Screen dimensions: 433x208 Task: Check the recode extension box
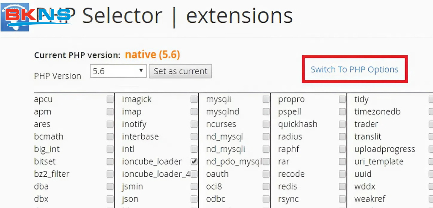coord(343,174)
